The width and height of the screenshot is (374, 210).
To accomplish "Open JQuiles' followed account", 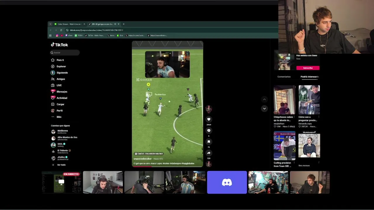I will [60, 158].
